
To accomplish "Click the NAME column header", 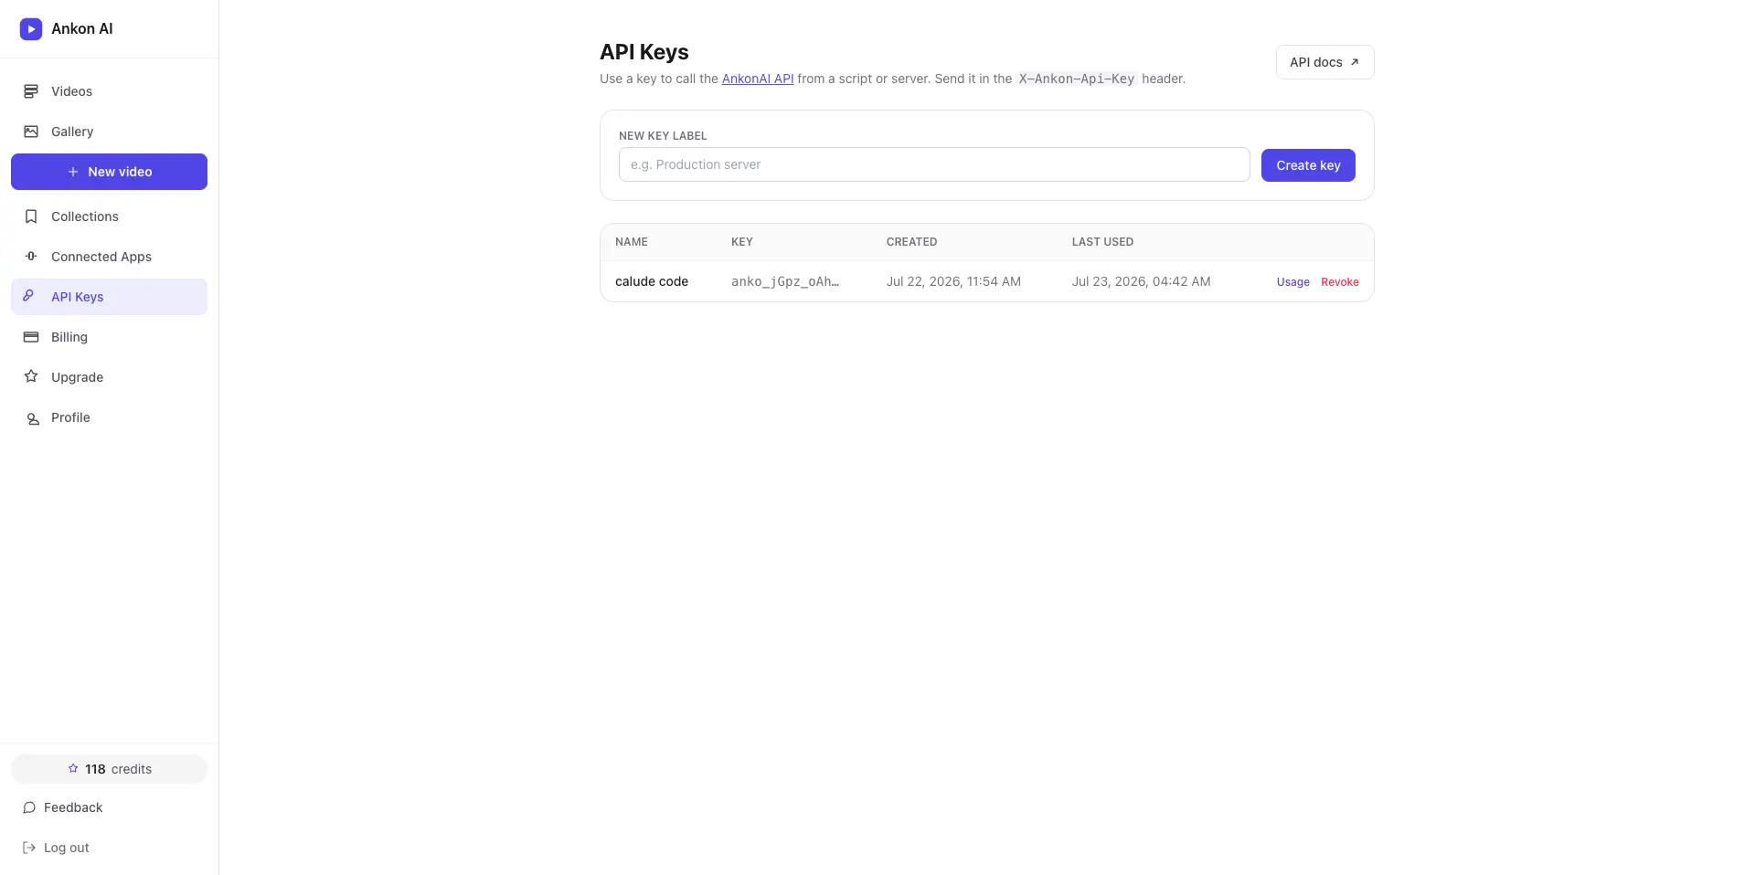I will (632, 242).
